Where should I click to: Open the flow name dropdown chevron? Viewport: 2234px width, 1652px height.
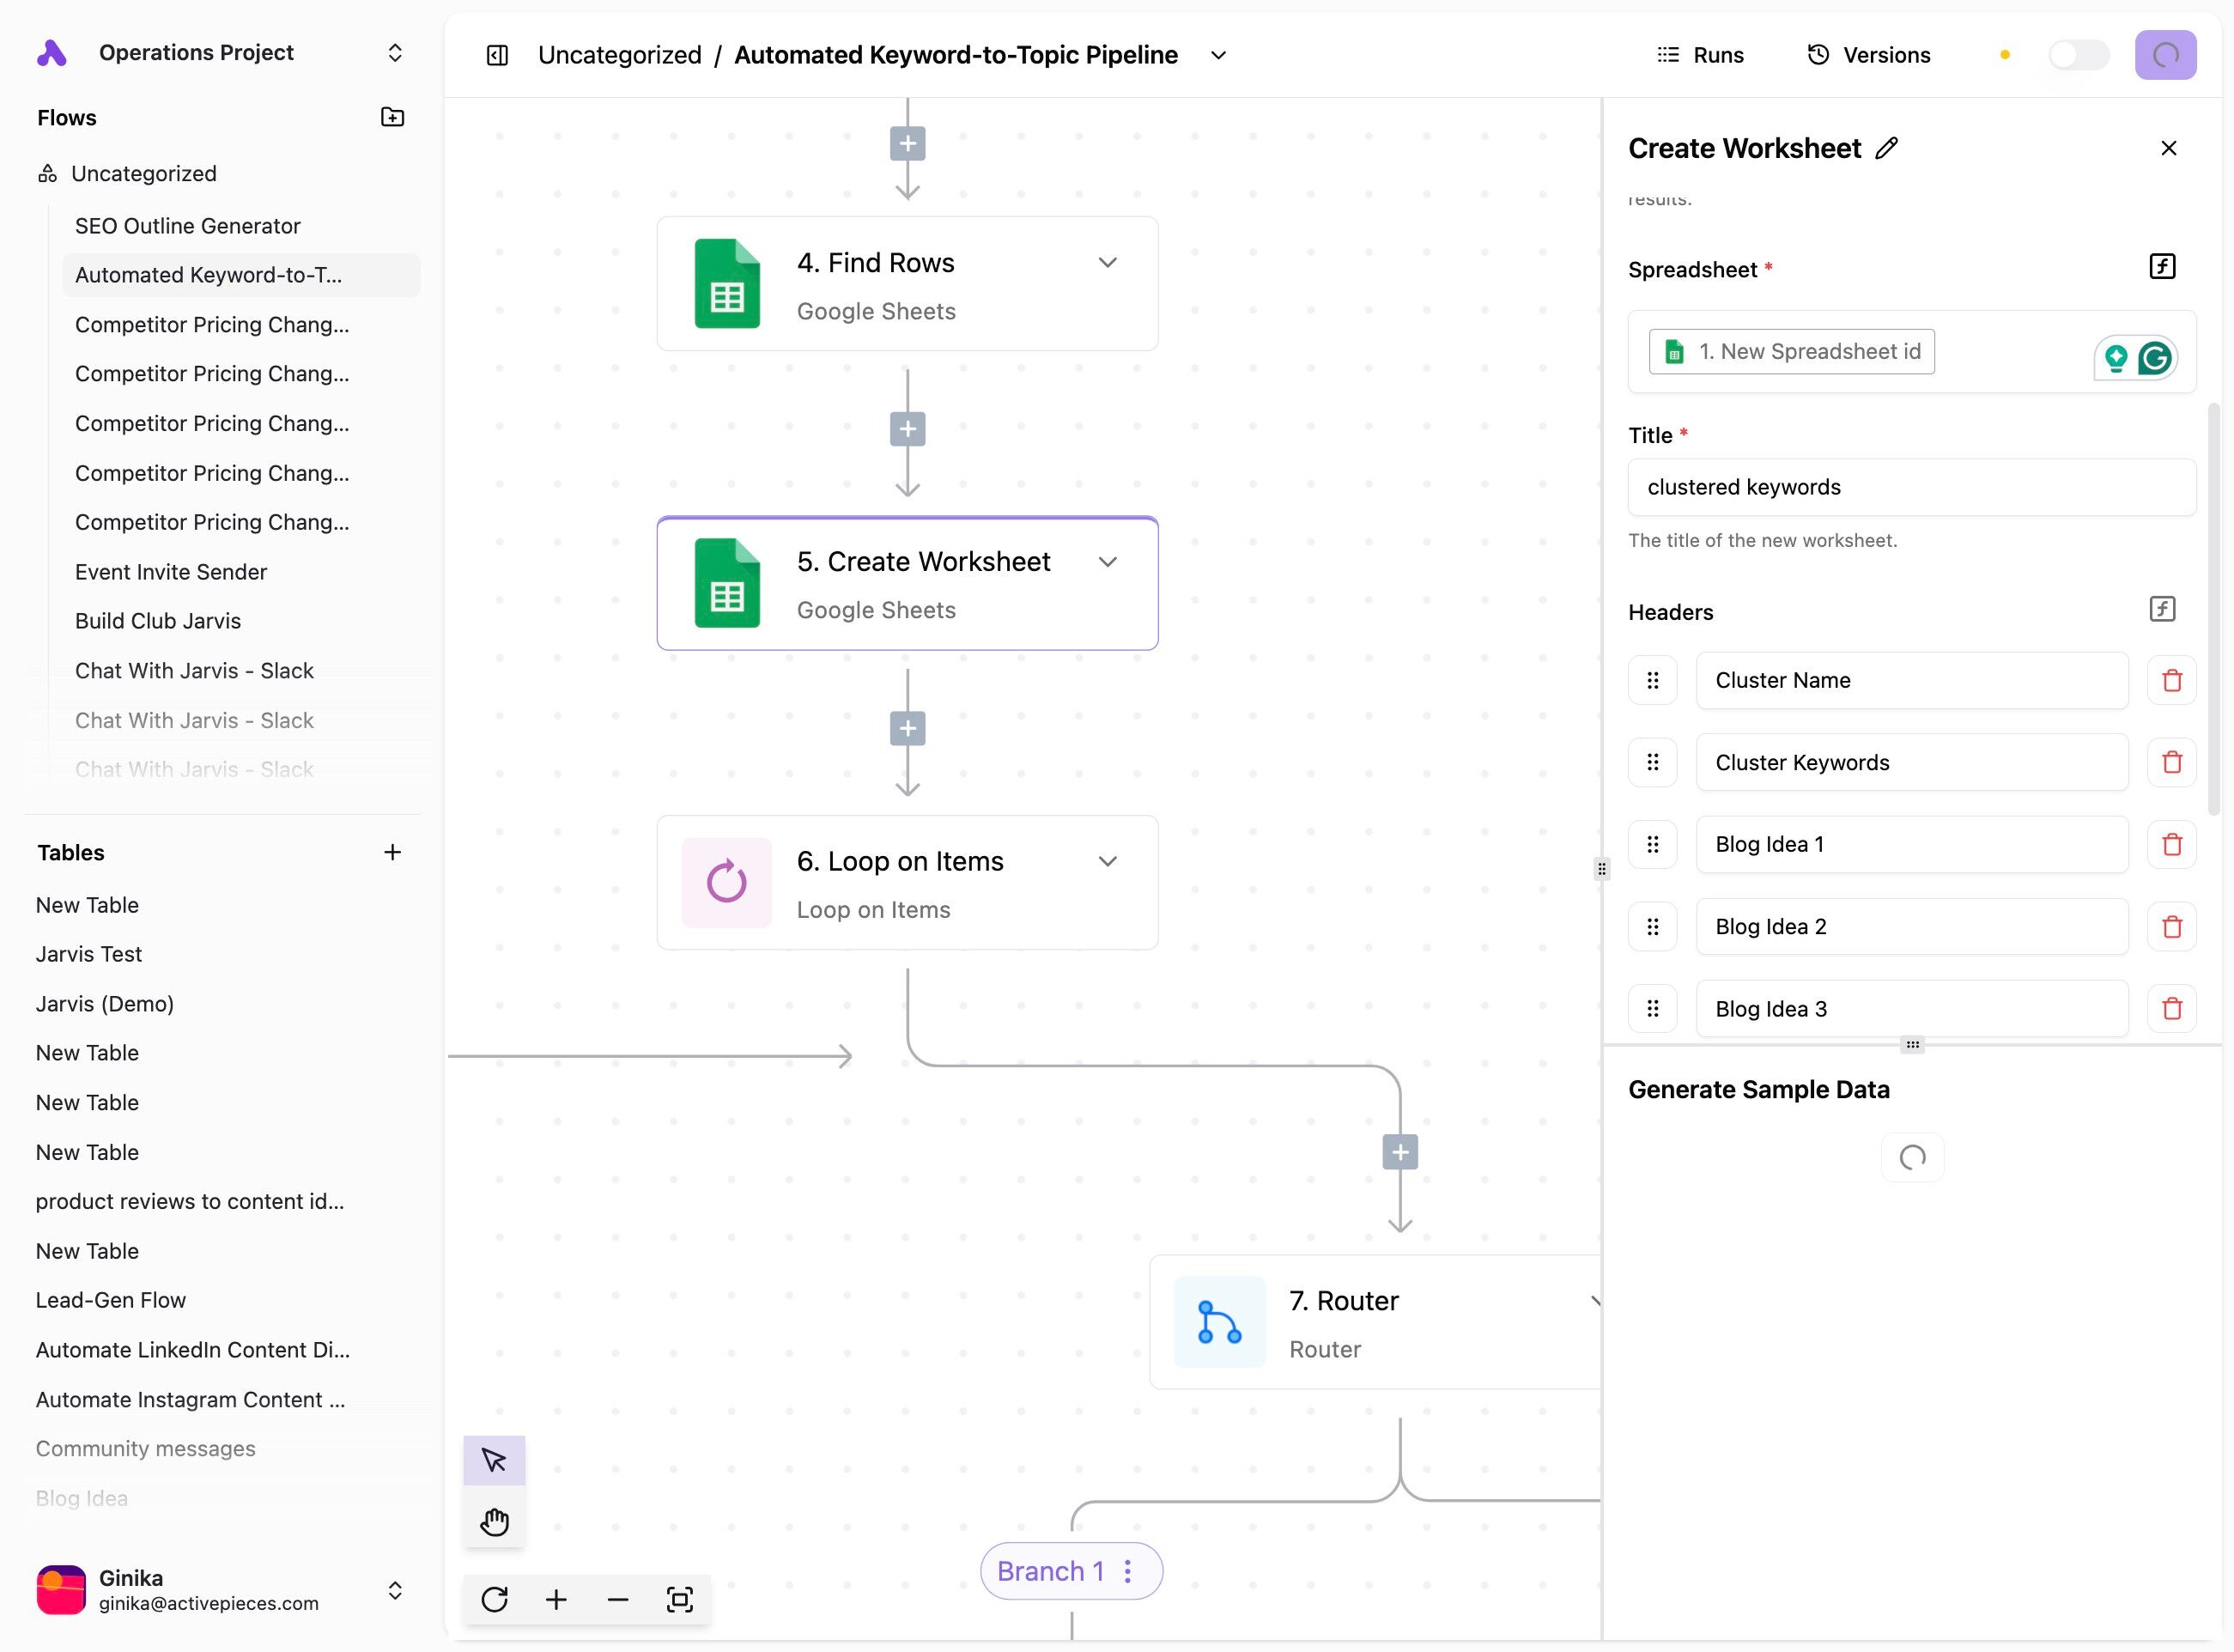[x=1218, y=55]
